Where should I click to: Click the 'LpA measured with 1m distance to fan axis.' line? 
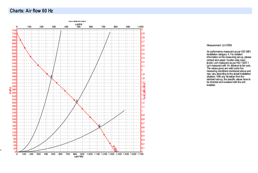point(229,66)
